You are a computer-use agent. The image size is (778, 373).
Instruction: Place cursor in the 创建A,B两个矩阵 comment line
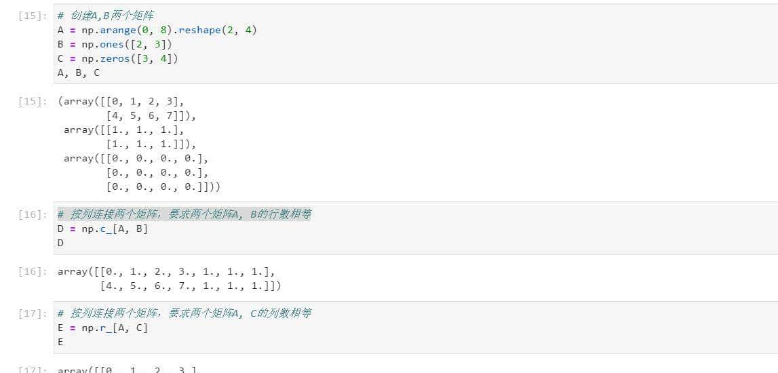point(107,16)
